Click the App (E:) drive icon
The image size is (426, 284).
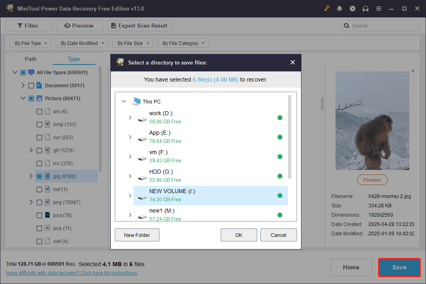tap(142, 139)
